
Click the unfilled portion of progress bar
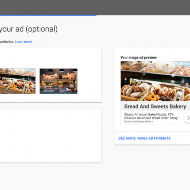143,16
